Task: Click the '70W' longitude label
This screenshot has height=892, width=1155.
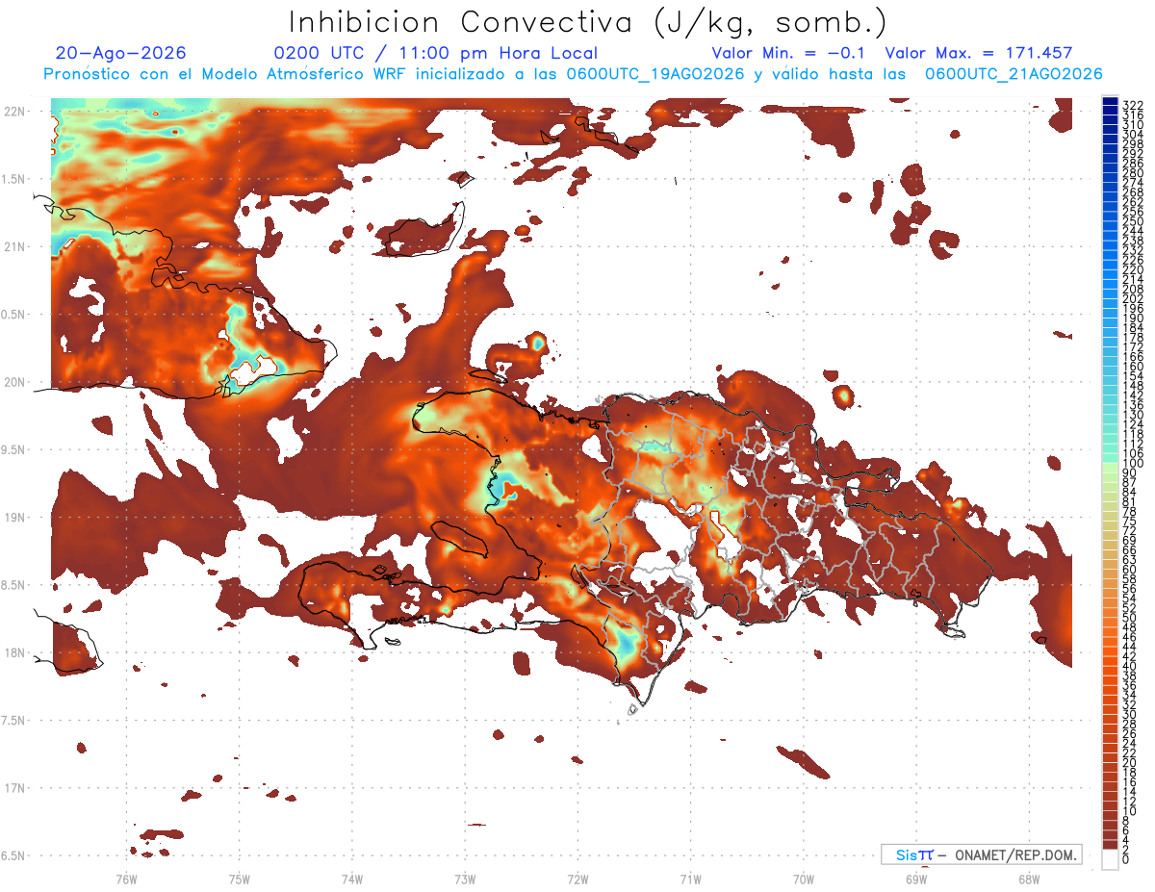Action: coord(804,879)
